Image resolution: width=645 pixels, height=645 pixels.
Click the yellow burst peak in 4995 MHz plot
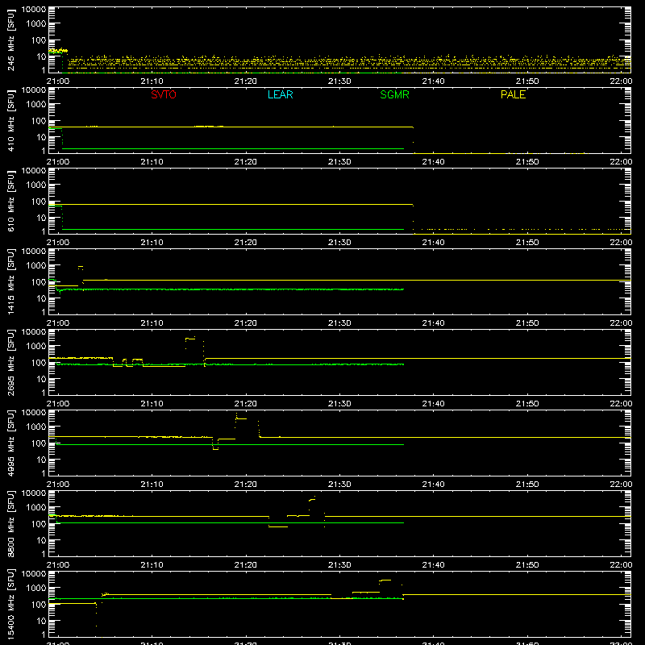coord(241,418)
